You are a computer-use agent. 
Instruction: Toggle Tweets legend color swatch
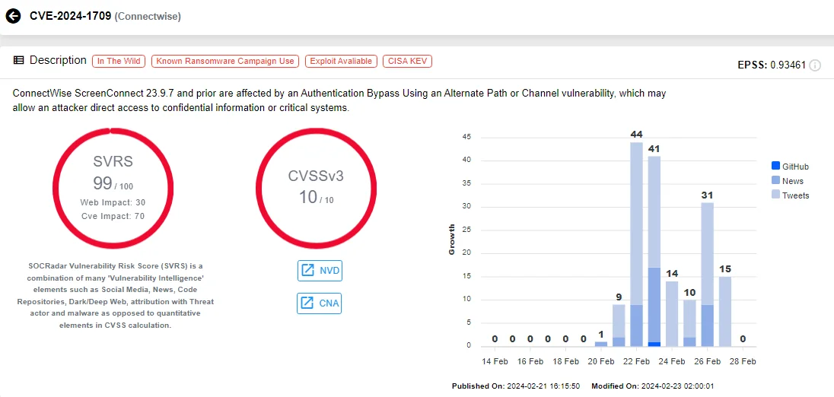[x=775, y=195]
